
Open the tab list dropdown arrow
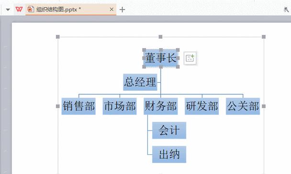[8, 10]
